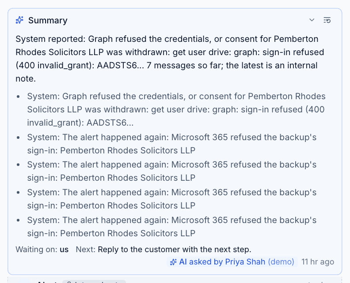Click the last bullet about Microsoft 365 sign-in
The image size is (350, 283).
[172, 227]
